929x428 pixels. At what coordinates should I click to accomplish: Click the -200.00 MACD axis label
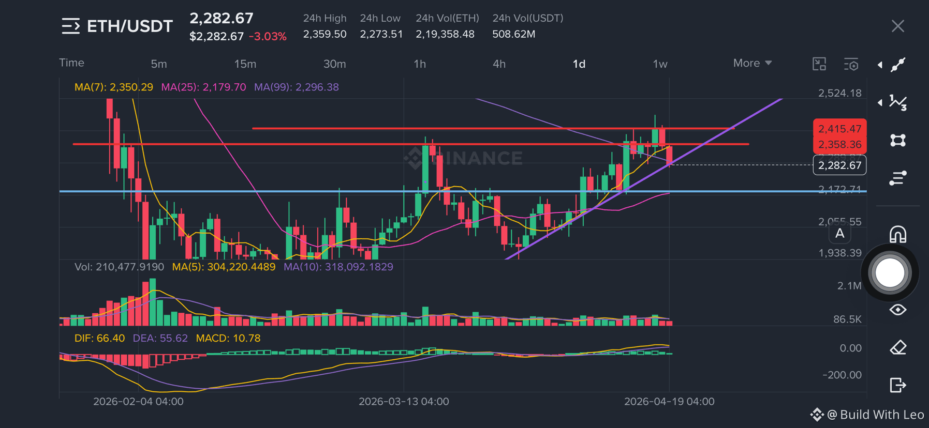842,375
